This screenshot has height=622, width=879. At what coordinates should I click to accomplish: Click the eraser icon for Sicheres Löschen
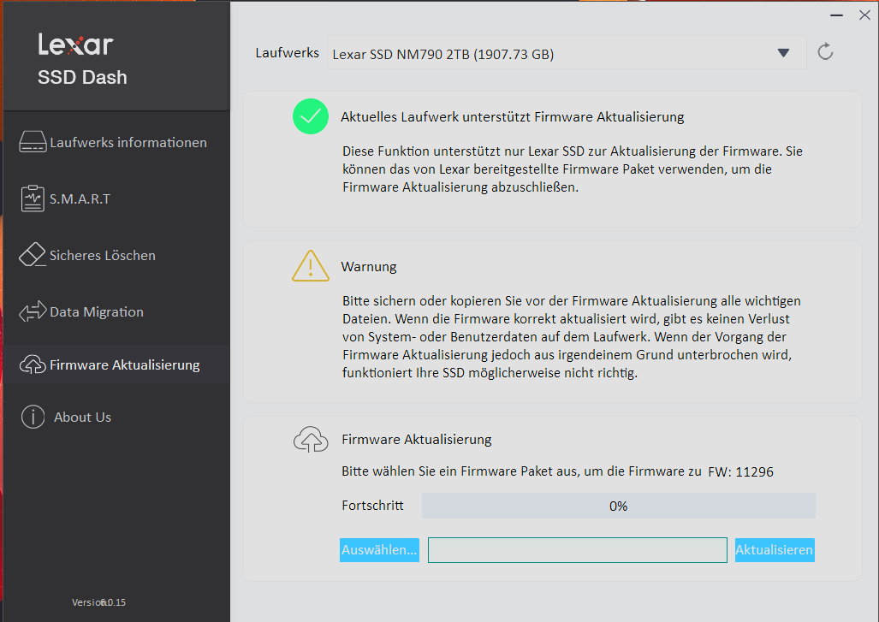[x=33, y=254]
